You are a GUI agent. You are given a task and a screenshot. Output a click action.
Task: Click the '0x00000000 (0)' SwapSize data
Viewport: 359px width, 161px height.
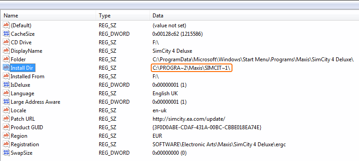170,153
